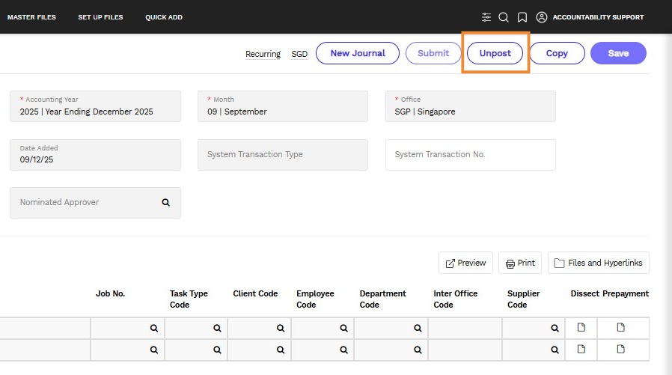Focus the System Transaction No. field

pos(471,155)
